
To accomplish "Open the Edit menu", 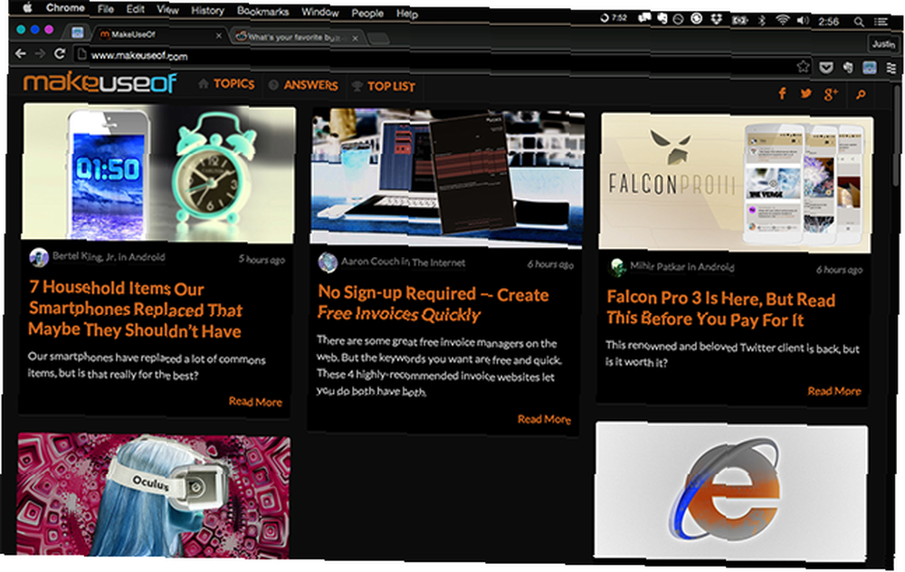I will pos(136,9).
